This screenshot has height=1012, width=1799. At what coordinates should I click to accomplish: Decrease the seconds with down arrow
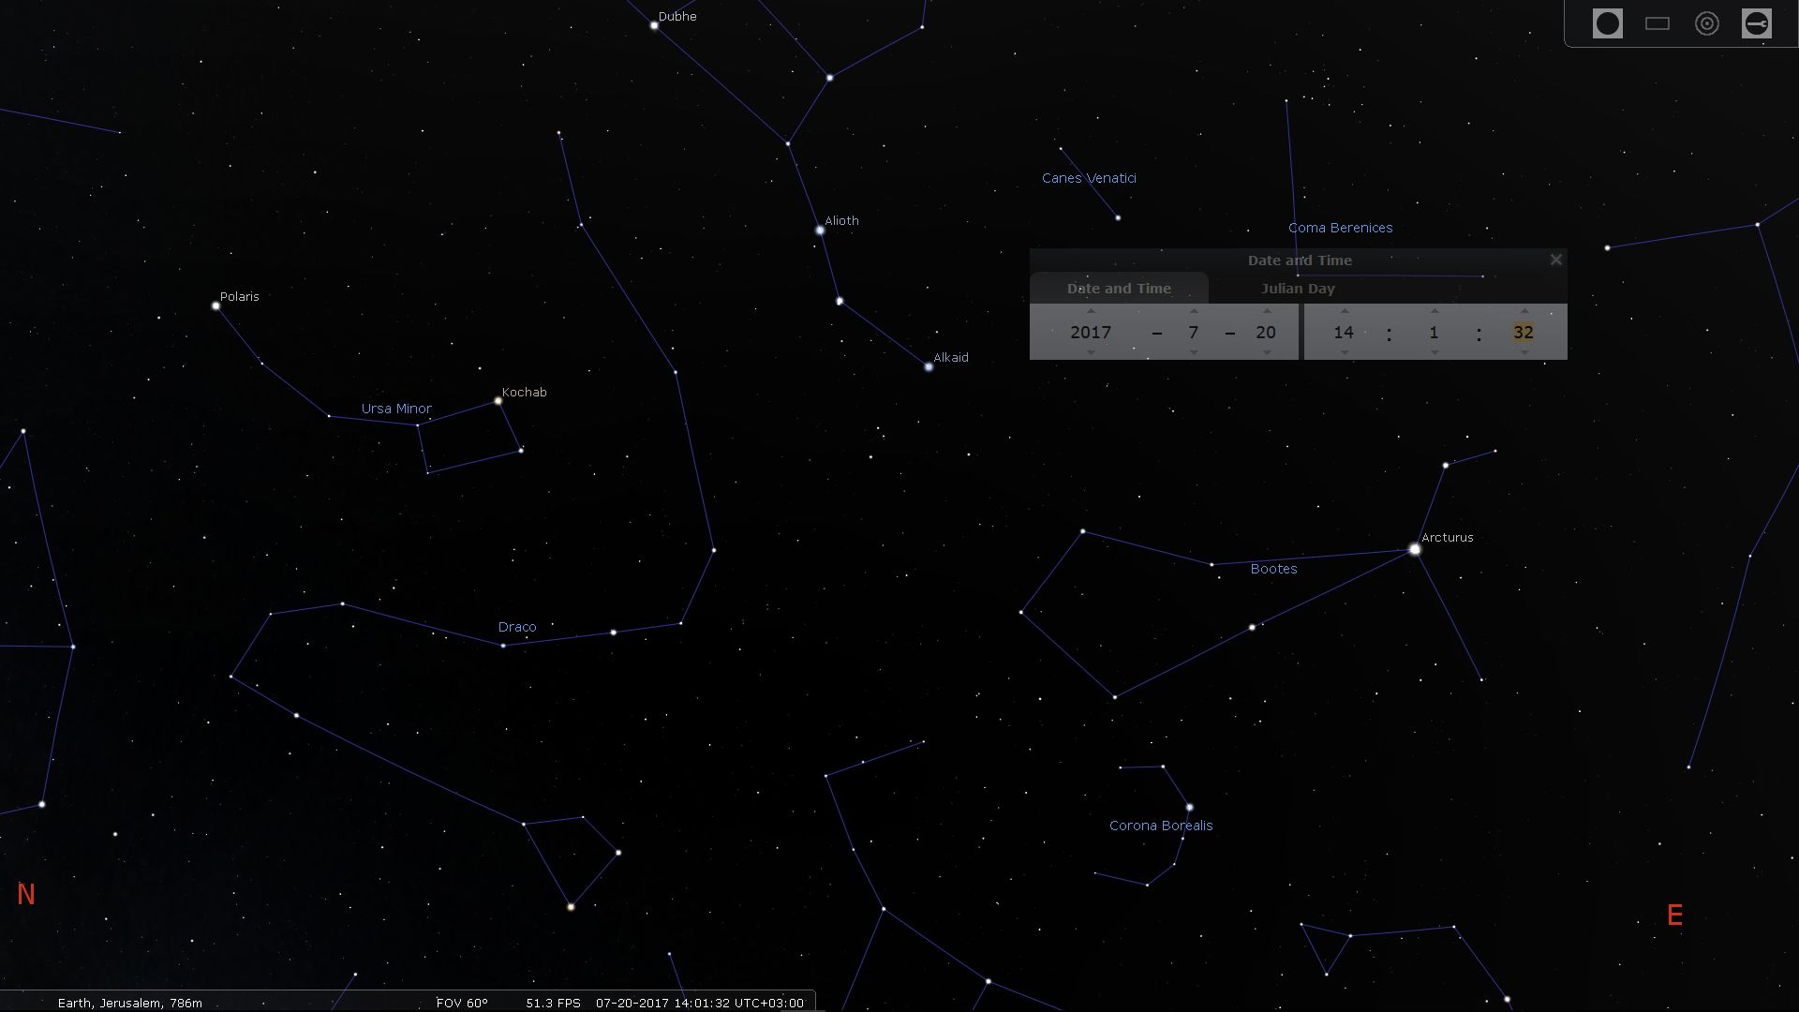coord(1524,352)
